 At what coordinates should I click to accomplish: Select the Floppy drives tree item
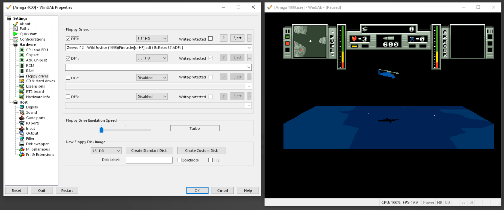(37, 76)
